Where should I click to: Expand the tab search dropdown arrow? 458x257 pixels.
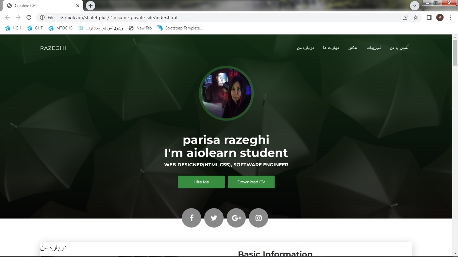tap(415, 6)
